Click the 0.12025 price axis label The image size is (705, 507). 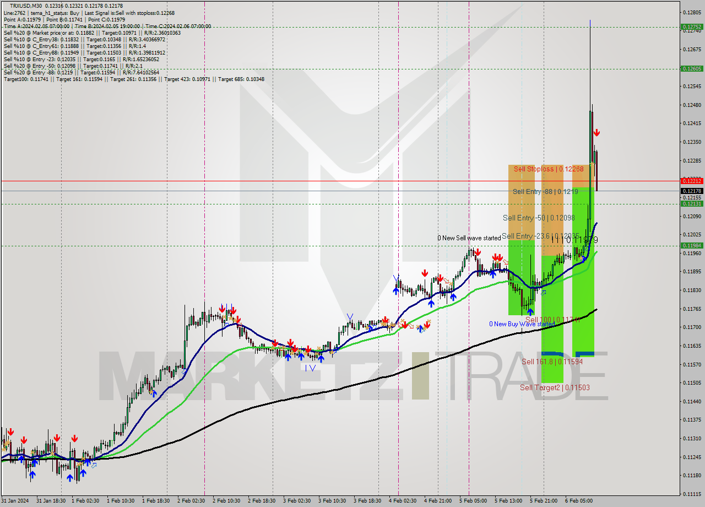[x=692, y=234]
